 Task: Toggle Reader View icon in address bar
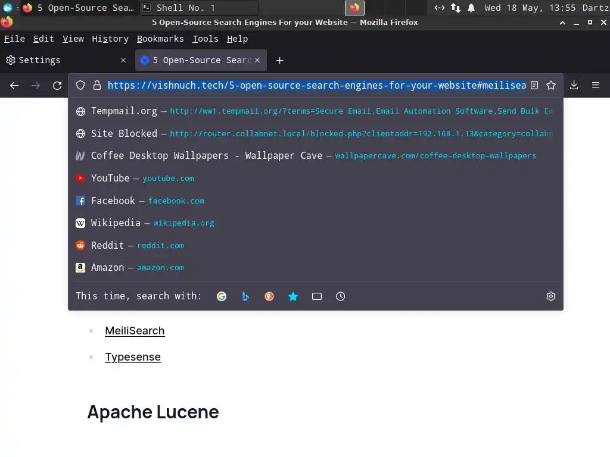pyautogui.click(x=534, y=85)
